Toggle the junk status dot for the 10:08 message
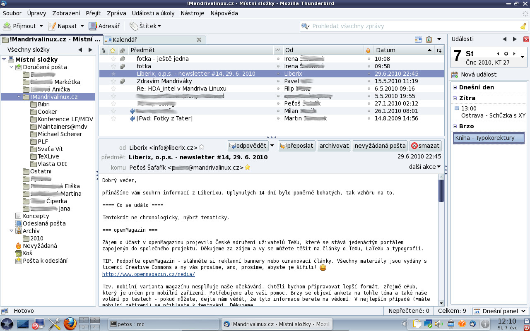The height and width of the screenshot is (331, 530). [x=369, y=59]
